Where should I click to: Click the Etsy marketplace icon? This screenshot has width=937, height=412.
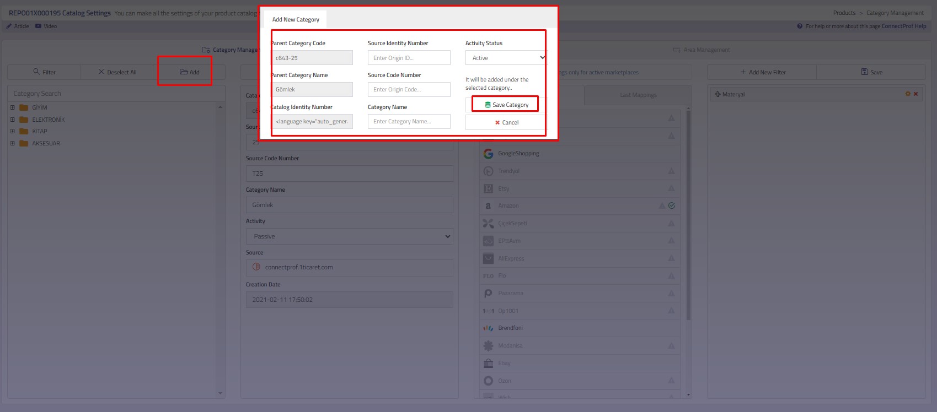[x=488, y=188]
